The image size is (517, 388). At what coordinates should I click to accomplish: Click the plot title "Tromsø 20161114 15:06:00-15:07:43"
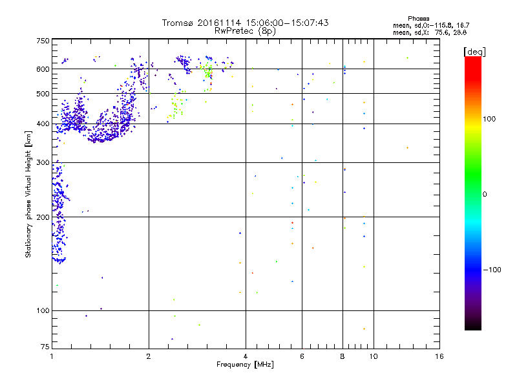click(245, 23)
